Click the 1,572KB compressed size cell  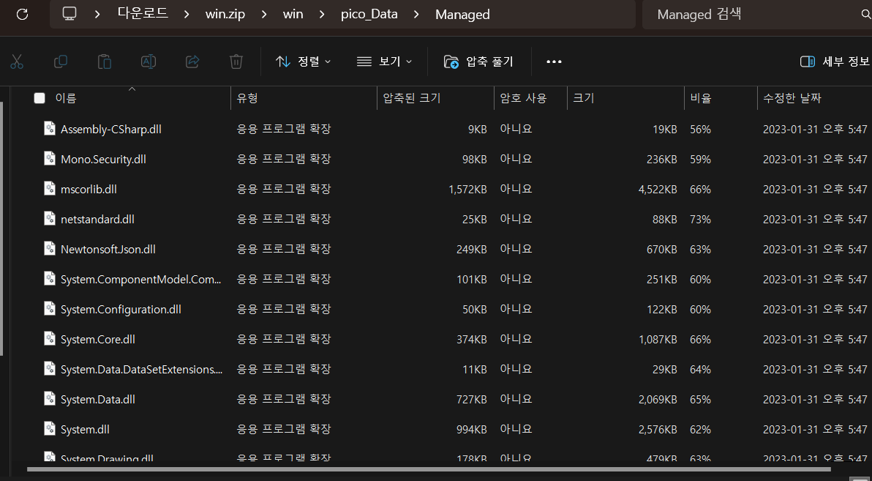(x=467, y=190)
